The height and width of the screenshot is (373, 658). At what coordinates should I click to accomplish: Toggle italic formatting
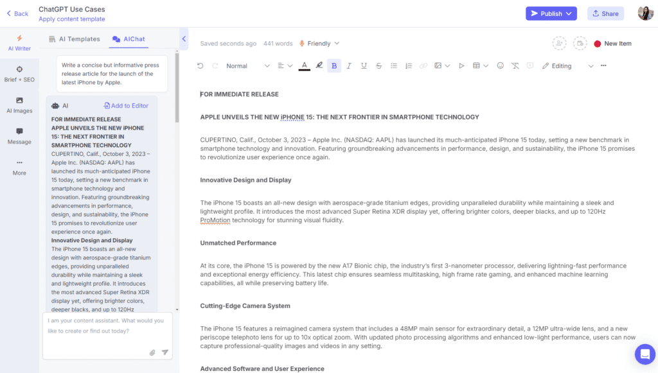click(x=349, y=65)
